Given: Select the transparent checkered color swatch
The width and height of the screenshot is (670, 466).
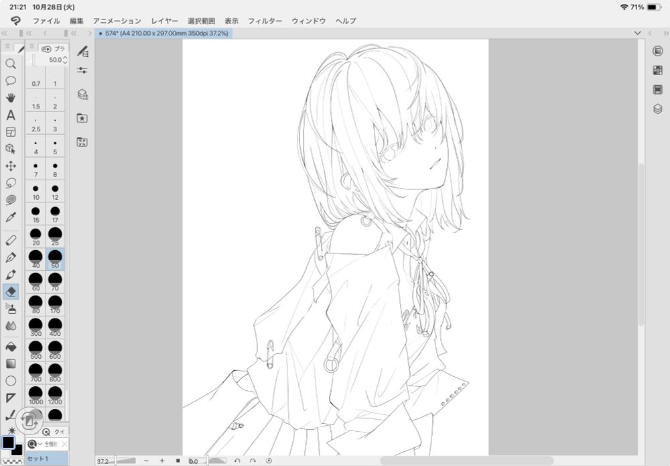Looking at the screenshot, I should 12,462.
